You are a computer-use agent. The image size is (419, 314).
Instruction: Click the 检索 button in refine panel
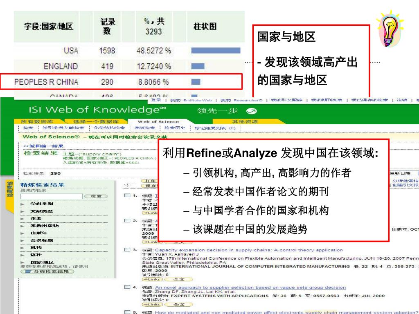[96, 196]
